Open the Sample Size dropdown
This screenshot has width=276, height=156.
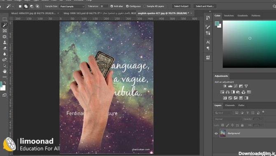[x=72, y=7]
